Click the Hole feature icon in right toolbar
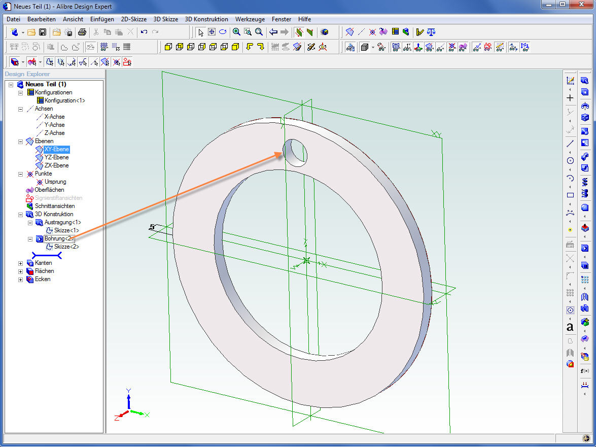 coord(585,248)
